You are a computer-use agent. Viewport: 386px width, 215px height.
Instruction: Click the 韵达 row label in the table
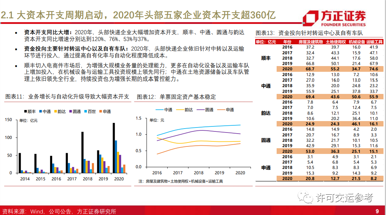(x=266, y=113)
